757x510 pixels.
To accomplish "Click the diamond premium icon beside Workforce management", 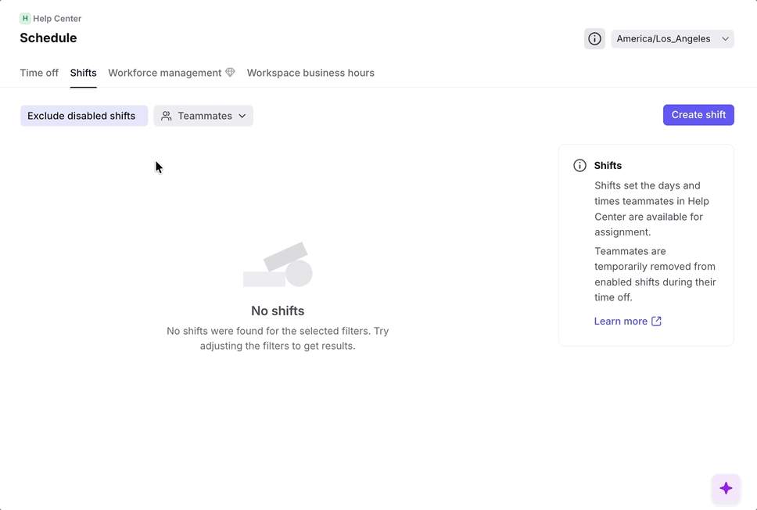I will (x=230, y=73).
